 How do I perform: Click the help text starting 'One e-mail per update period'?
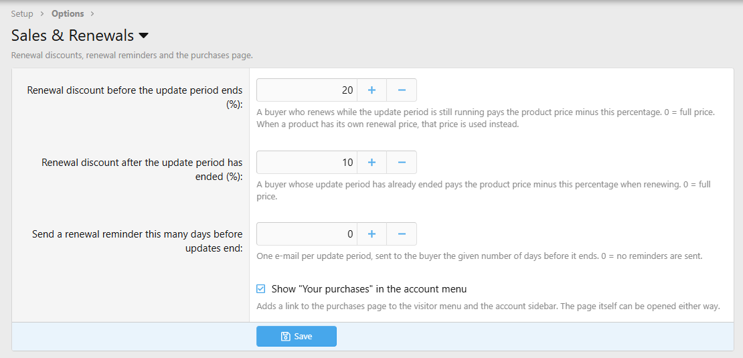(x=479, y=256)
